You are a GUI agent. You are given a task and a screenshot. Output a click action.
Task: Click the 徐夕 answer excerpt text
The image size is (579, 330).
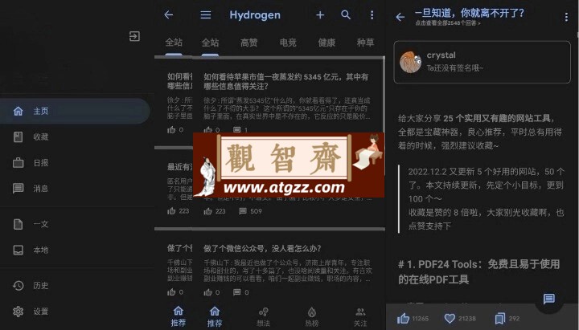coord(286,108)
